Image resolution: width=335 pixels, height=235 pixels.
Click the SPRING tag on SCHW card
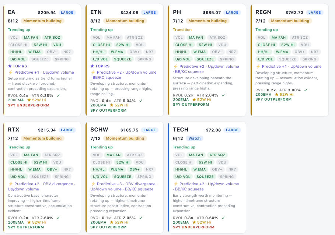click(144, 177)
